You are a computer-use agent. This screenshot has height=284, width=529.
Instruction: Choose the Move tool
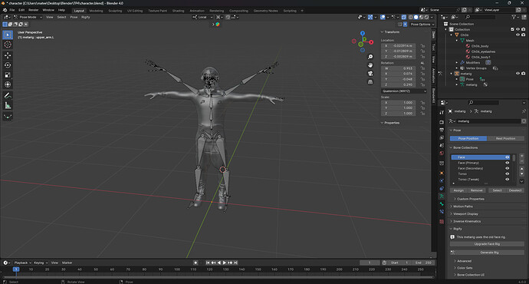(8, 55)
